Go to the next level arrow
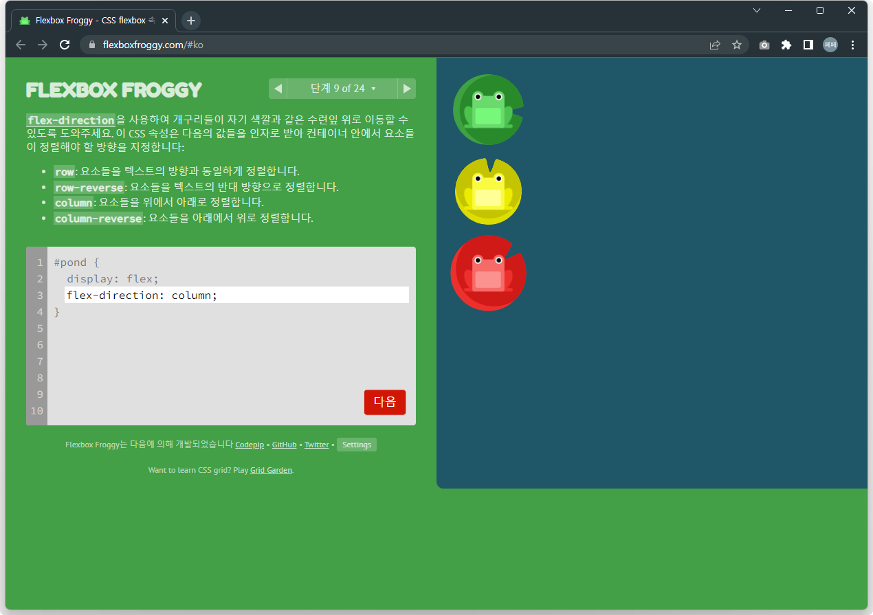The image size is (873, 615). click(407, 89)
